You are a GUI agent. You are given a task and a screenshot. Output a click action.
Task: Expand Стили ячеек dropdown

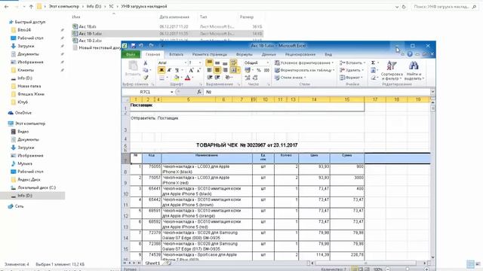pyautogui.click(x=290, y=78)
